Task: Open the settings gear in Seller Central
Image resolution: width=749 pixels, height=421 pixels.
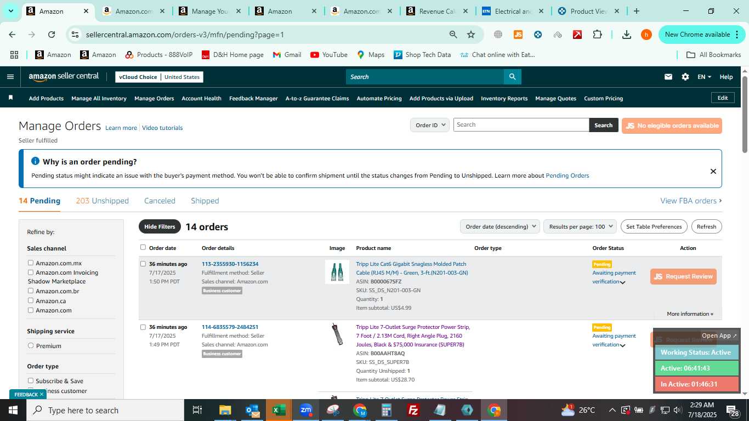Action: (x=685, y=77)
